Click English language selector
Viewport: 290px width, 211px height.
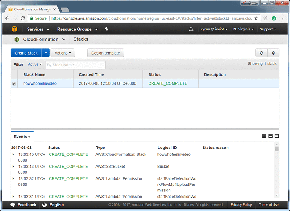pyautogui.click(x=57, y=205)
